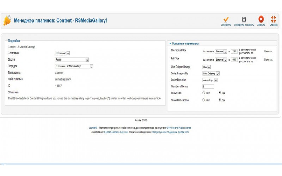Select Да for Show Description
282x176 pixels.
tap(220, 100)
